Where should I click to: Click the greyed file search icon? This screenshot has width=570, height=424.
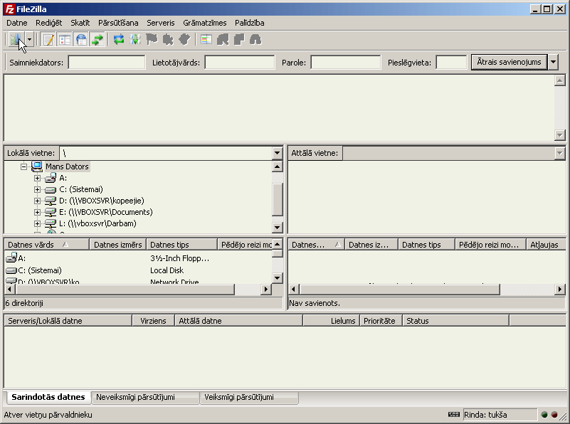pos(255,39)
